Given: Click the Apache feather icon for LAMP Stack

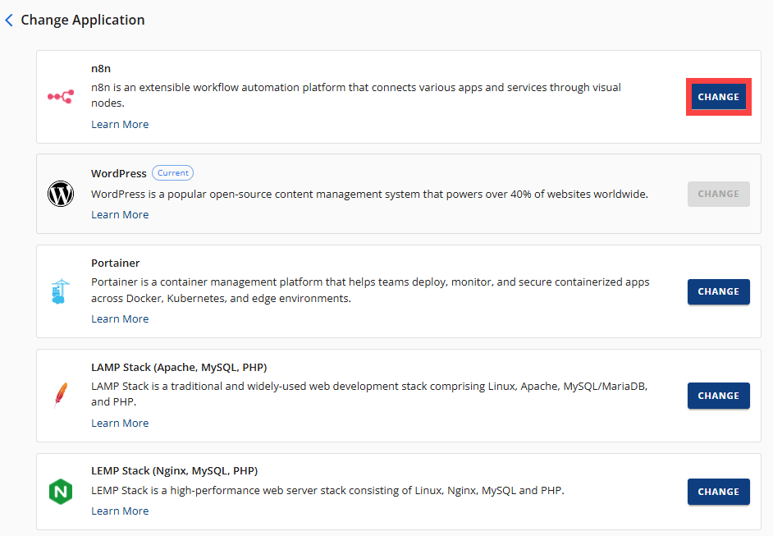Looking at the screenshot, I should (61, 395).
